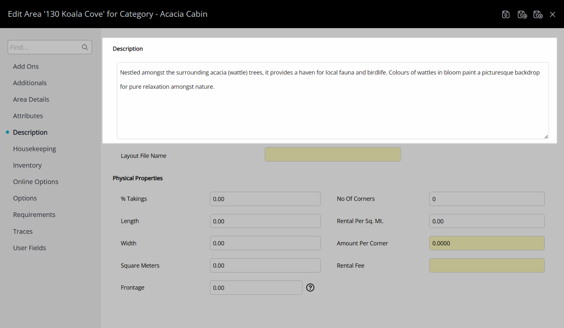Go to Inventory section
Screen dimensions: 564x328
27,165
